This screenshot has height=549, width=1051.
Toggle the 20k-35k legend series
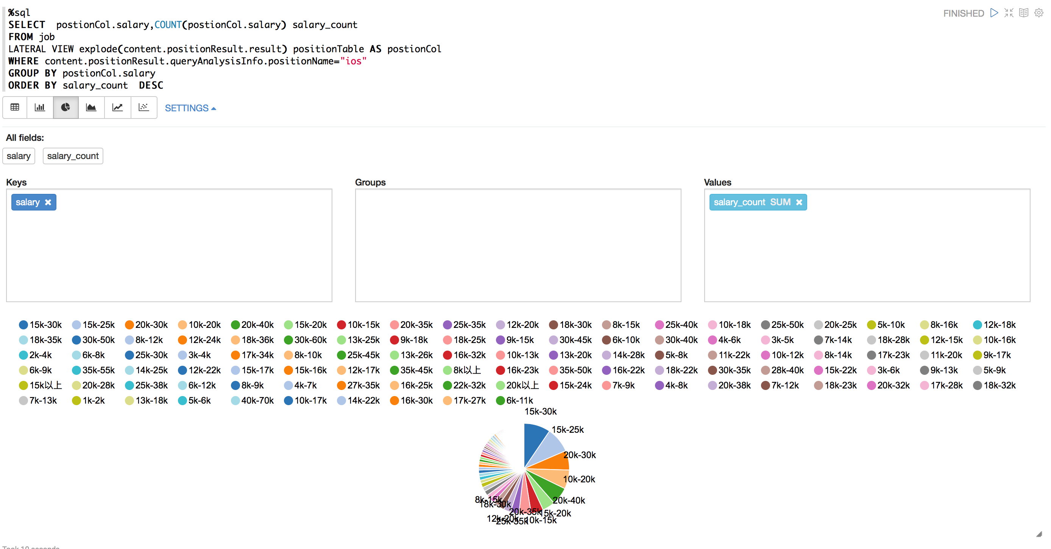(x=412, y=325)
